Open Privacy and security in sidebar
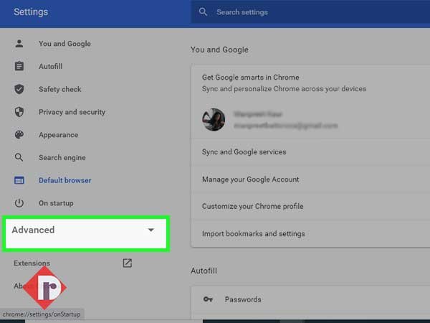Image resolution: width=430 pixels, height=323 pixels. point(72,112)
